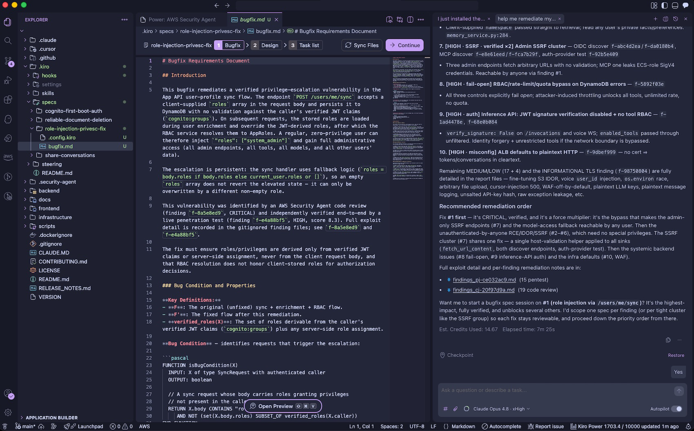The image size is (694, 431).
Task: Open editor more actions ellipsis
Action: point(421,20)
